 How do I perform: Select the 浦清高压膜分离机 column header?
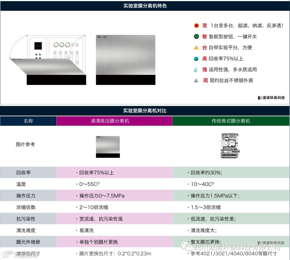pos(114,121)
